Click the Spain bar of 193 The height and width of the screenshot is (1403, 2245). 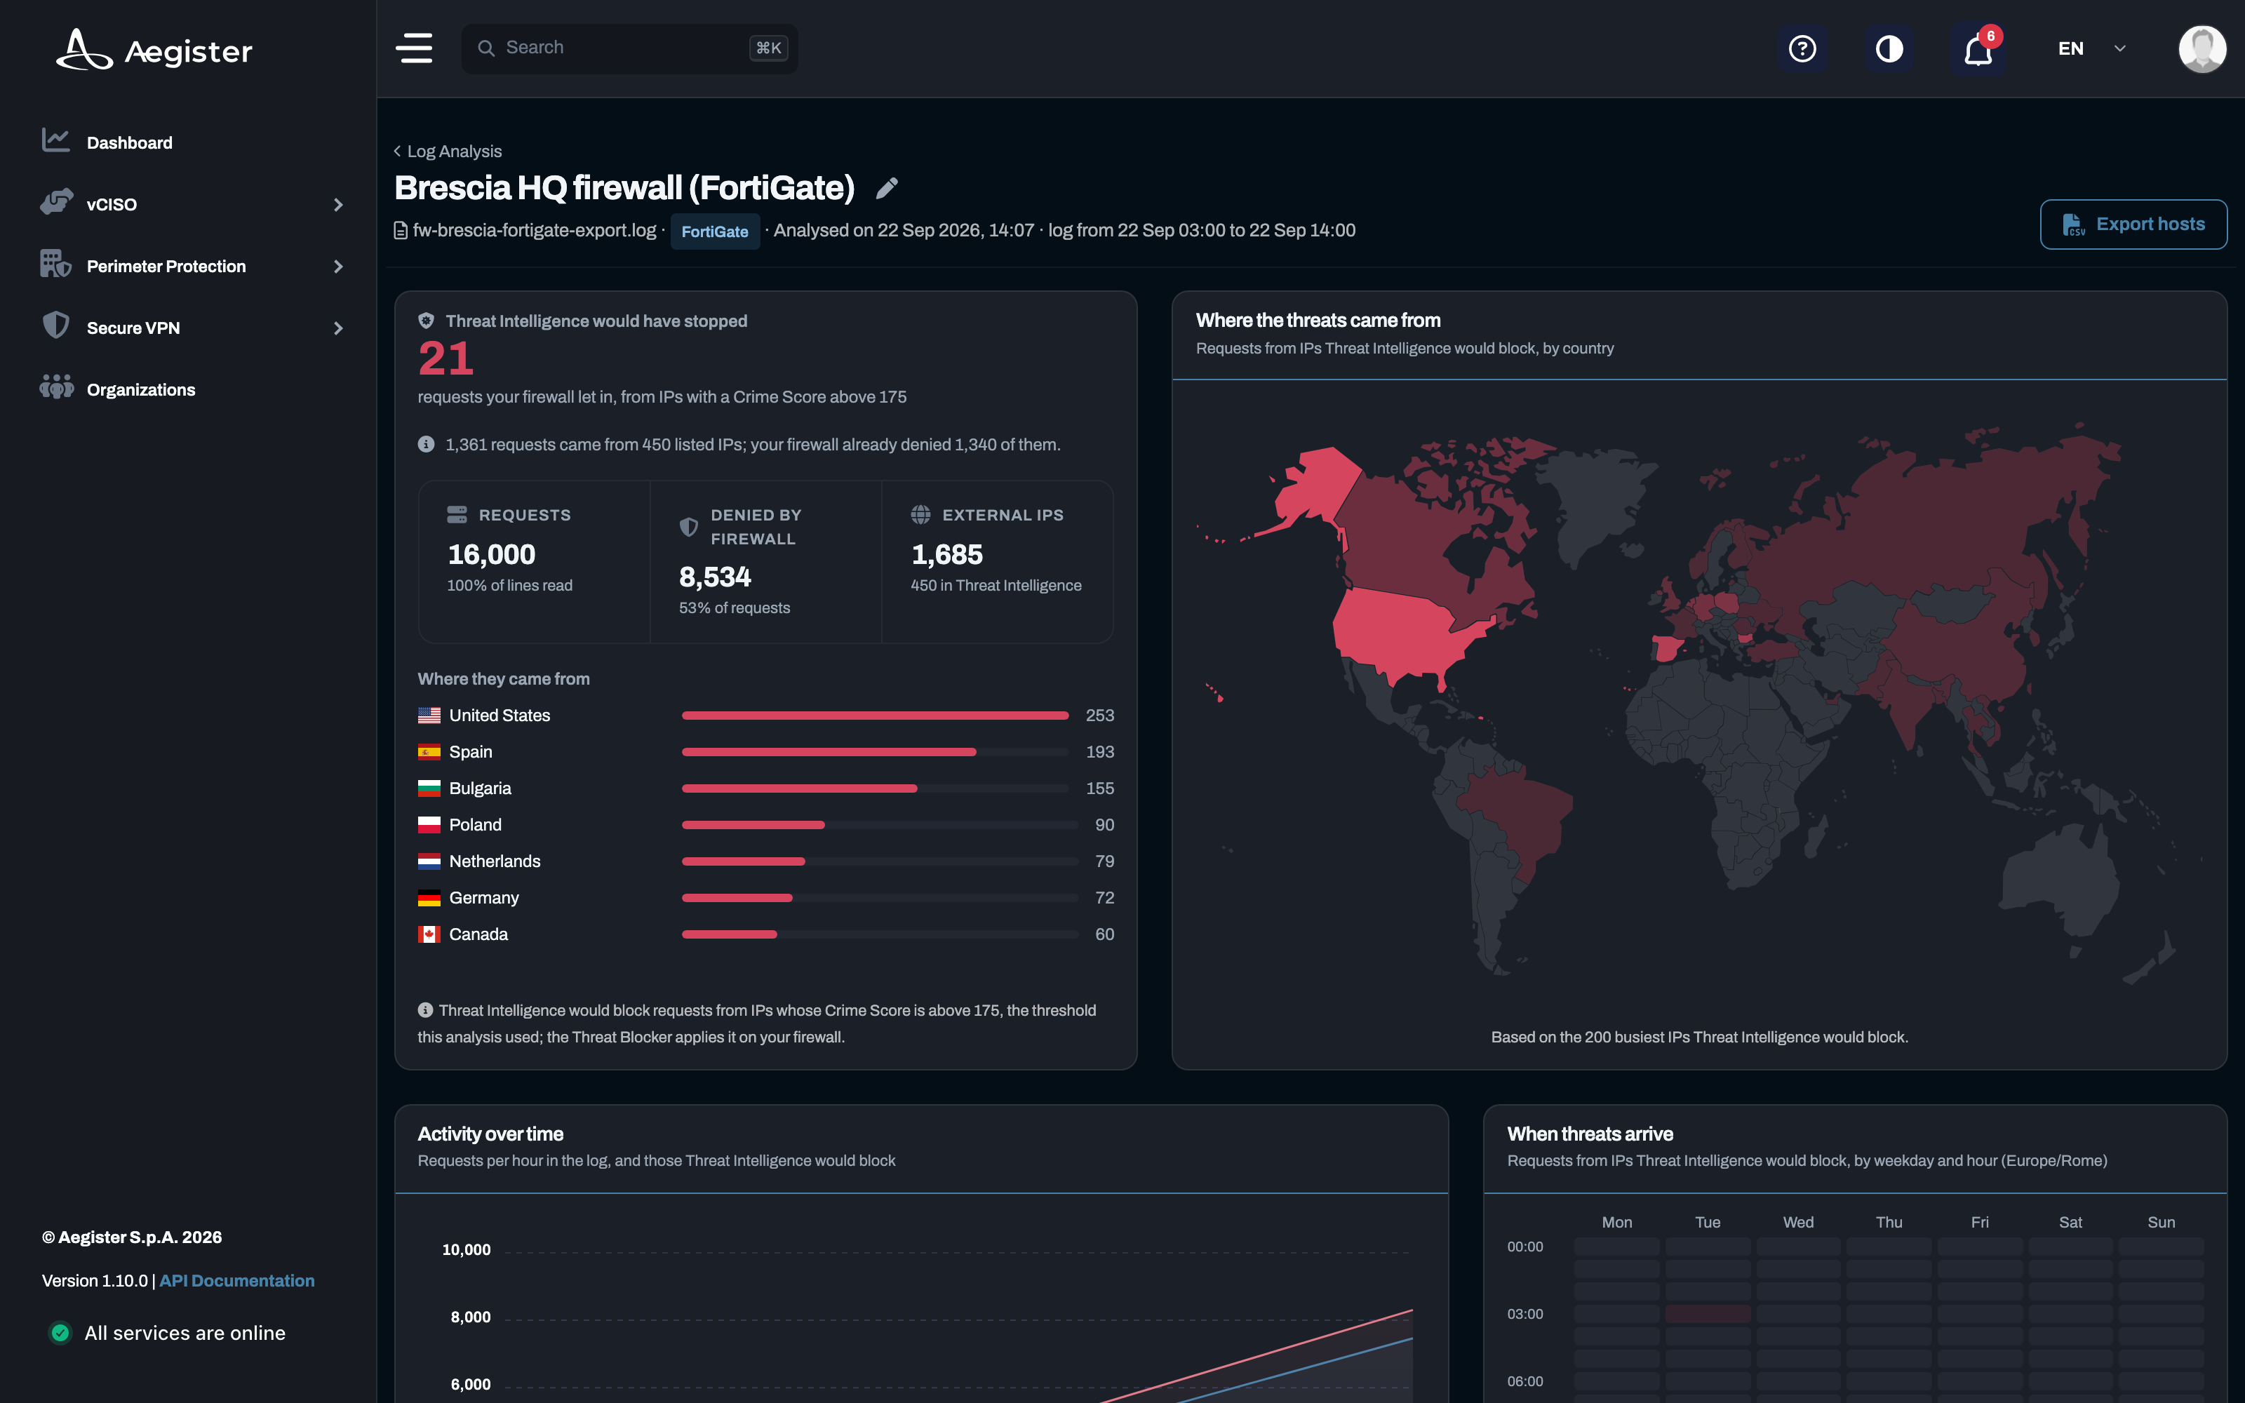coord(829,751)
